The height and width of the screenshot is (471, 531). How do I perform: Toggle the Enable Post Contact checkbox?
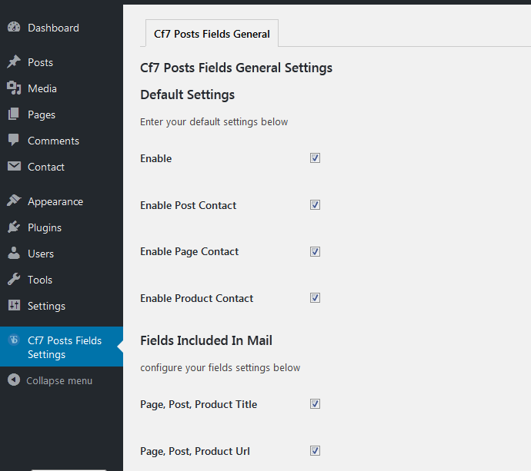tap(315, 205)
